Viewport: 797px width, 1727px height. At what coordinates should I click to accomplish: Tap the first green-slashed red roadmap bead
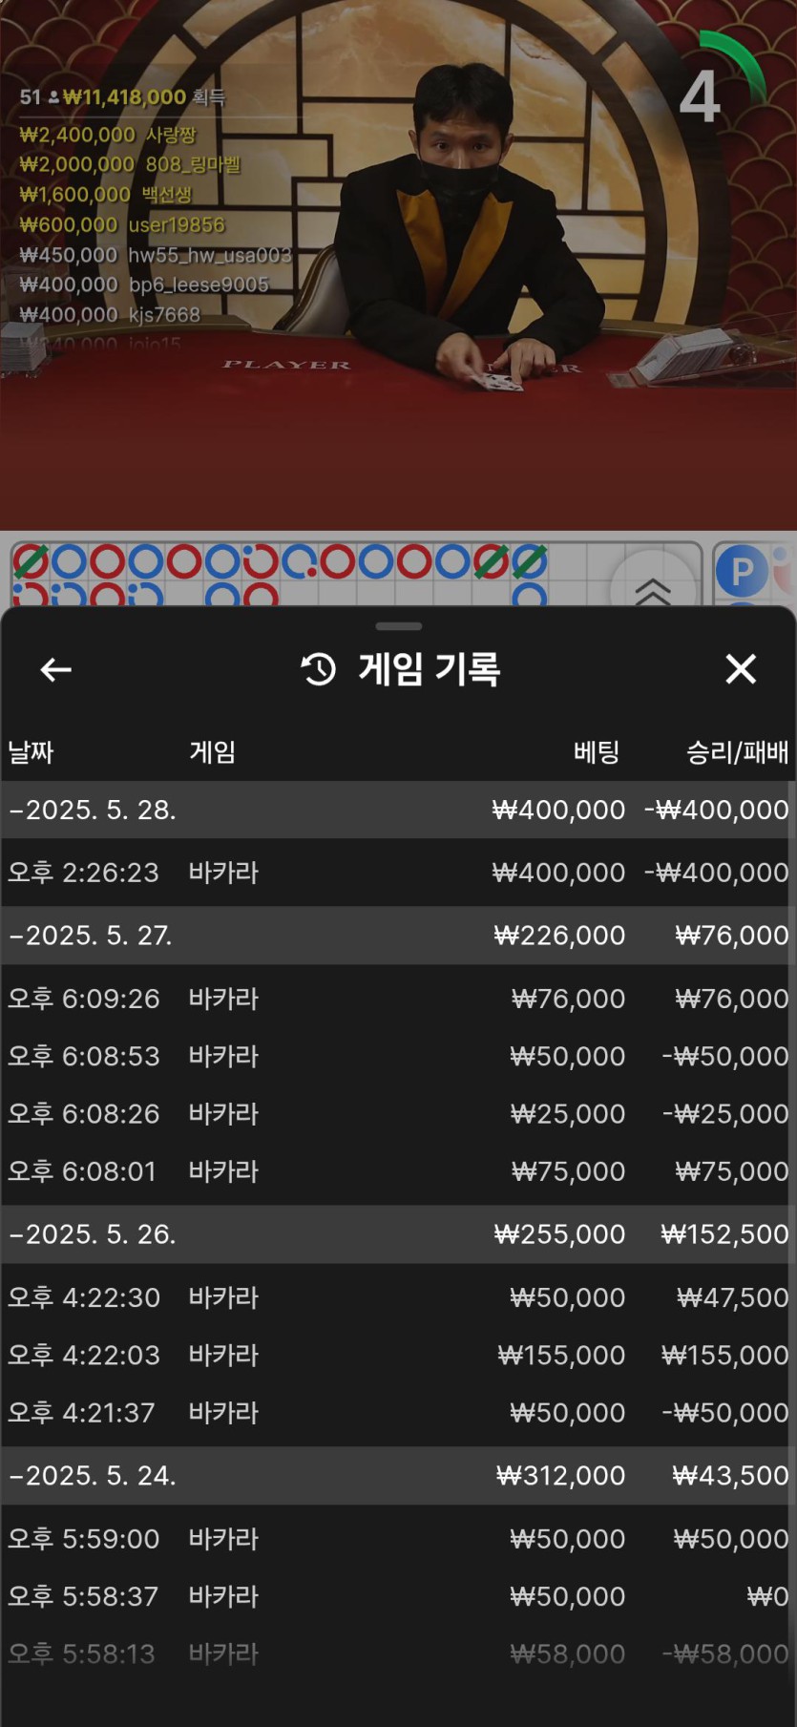coord(31,561)
